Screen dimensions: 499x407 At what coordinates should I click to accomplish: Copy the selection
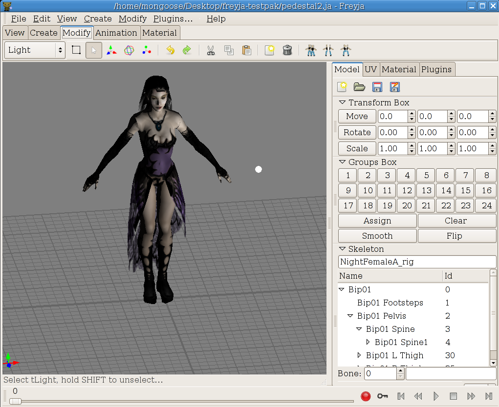pos(229,50)
